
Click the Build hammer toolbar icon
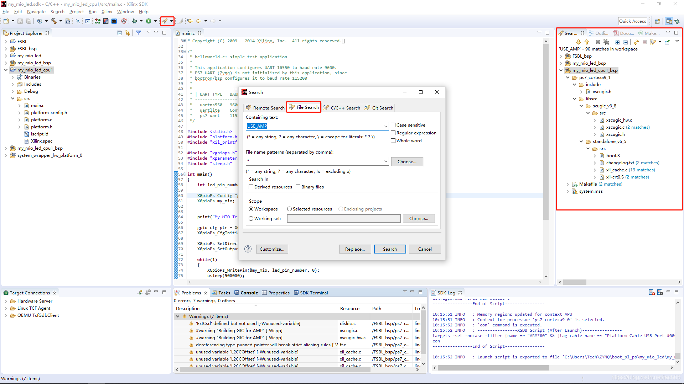(54, 21)
